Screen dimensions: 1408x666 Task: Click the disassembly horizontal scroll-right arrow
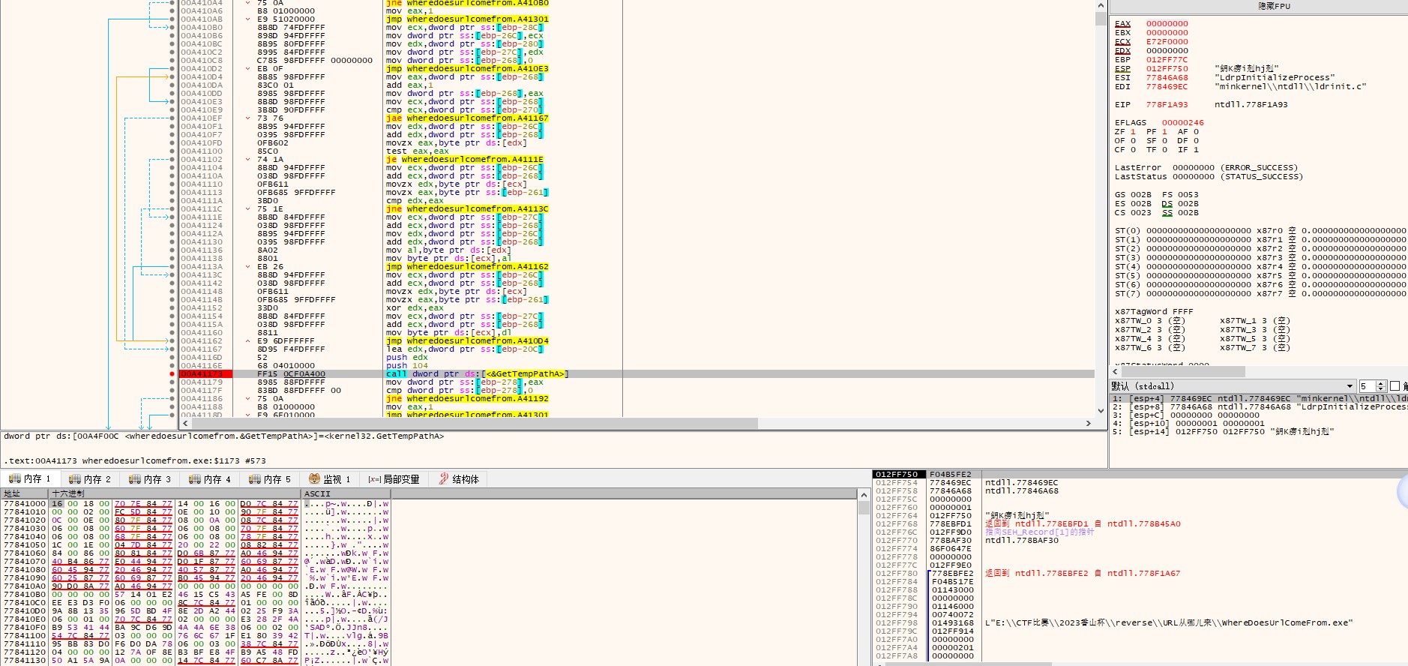click(x=1089, y=424)
